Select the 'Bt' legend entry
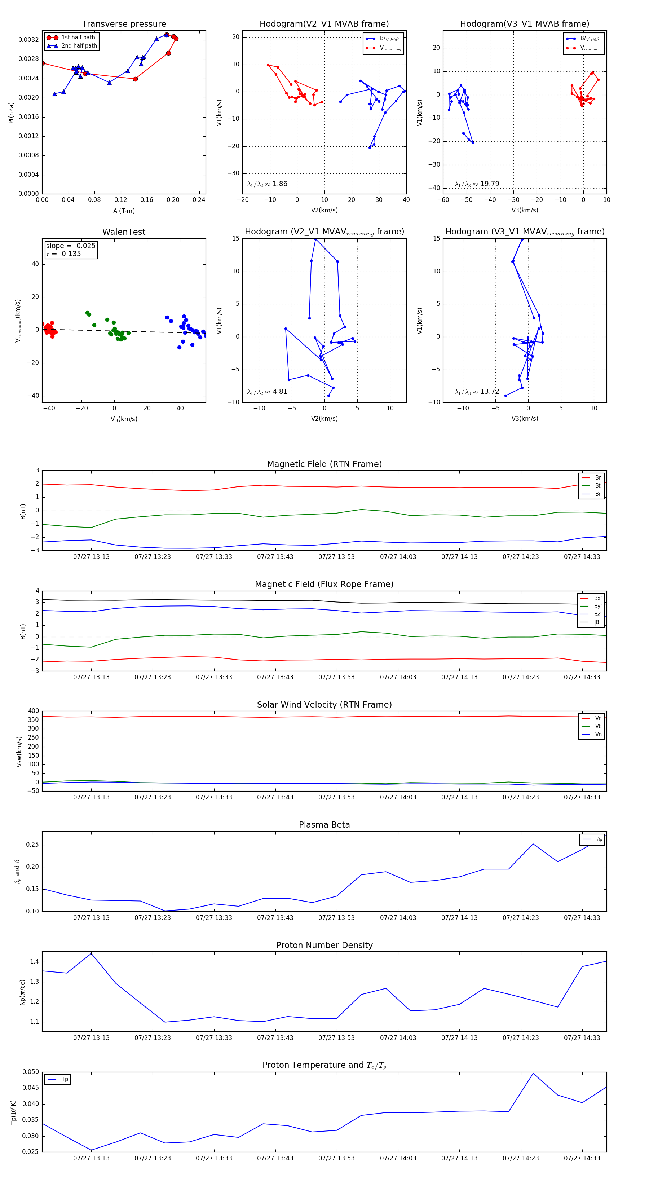The image size is (649, 1190). (x=591, y=485)
